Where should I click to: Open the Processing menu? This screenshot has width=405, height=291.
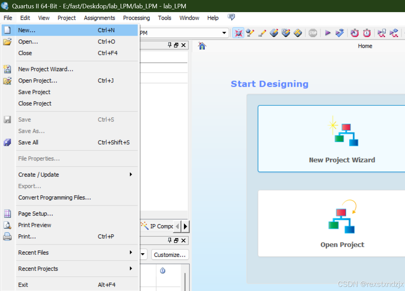tap(137, 18)
